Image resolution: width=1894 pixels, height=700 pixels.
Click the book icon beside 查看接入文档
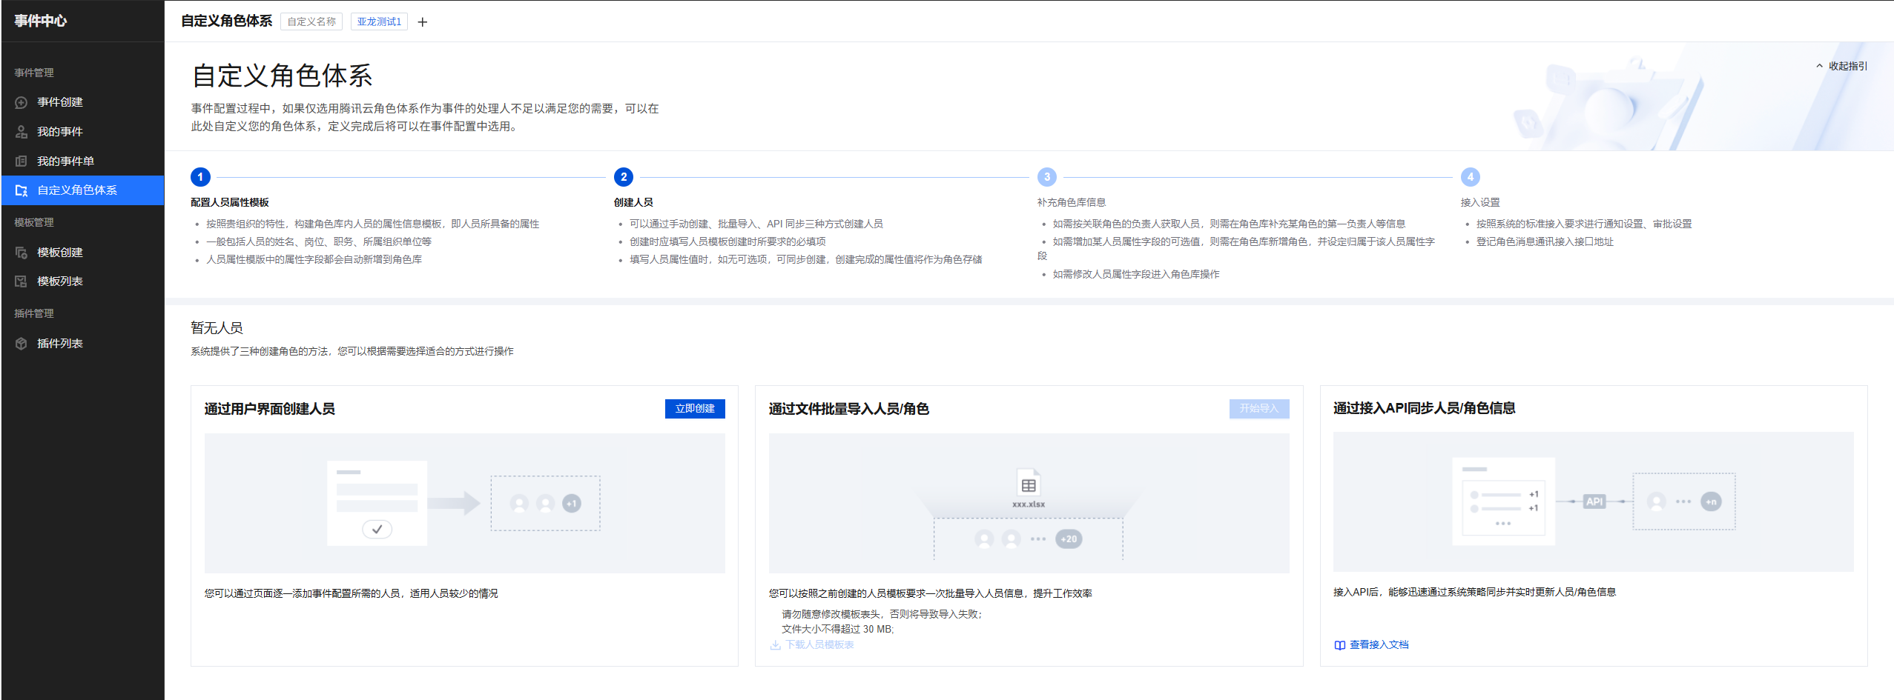1339,645
